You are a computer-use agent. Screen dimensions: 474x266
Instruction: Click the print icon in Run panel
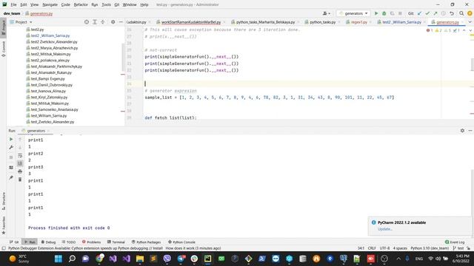(x=20, y=171)
